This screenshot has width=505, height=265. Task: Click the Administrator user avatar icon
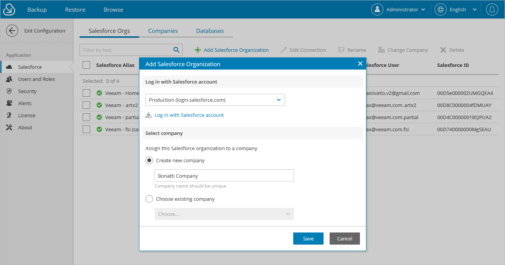[377, 9]
